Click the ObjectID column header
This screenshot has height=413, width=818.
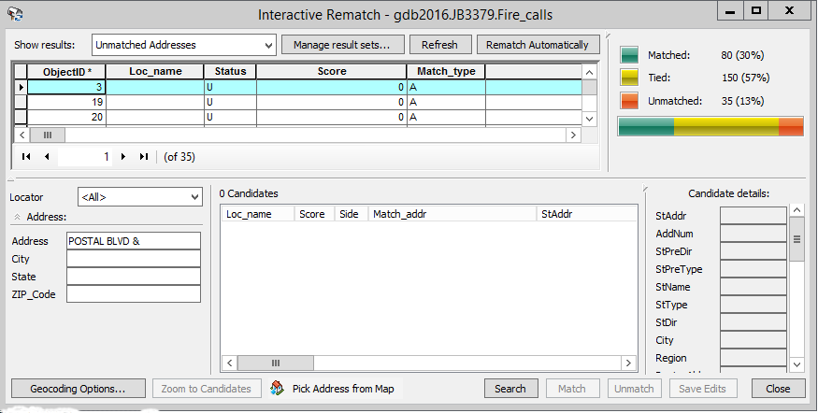(x=66, y=71)
